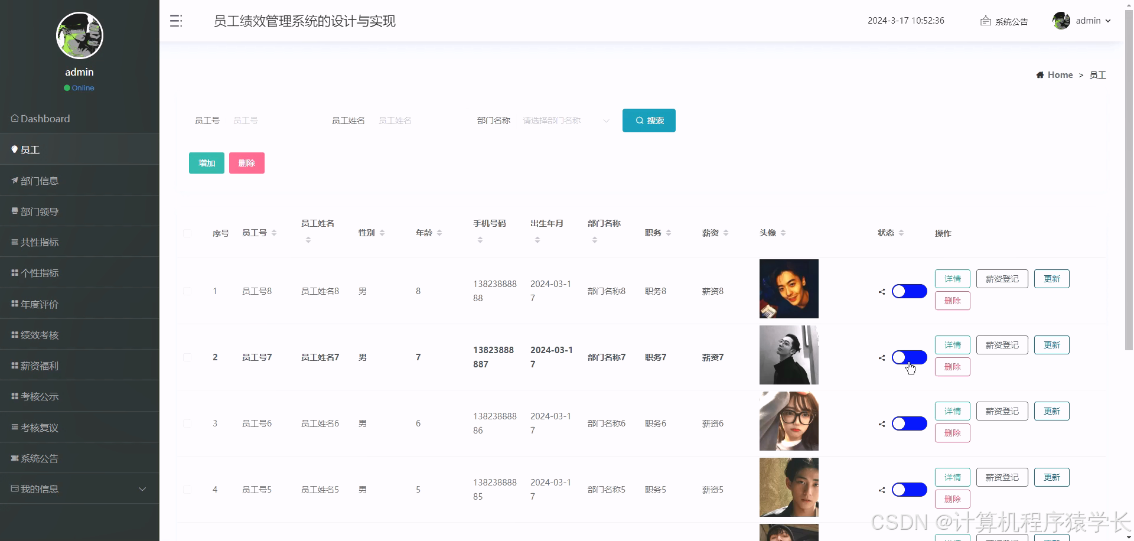1134x541 pixels.
Task: Sort by 员工号 column sort arrows
Action: click(274, 233)
